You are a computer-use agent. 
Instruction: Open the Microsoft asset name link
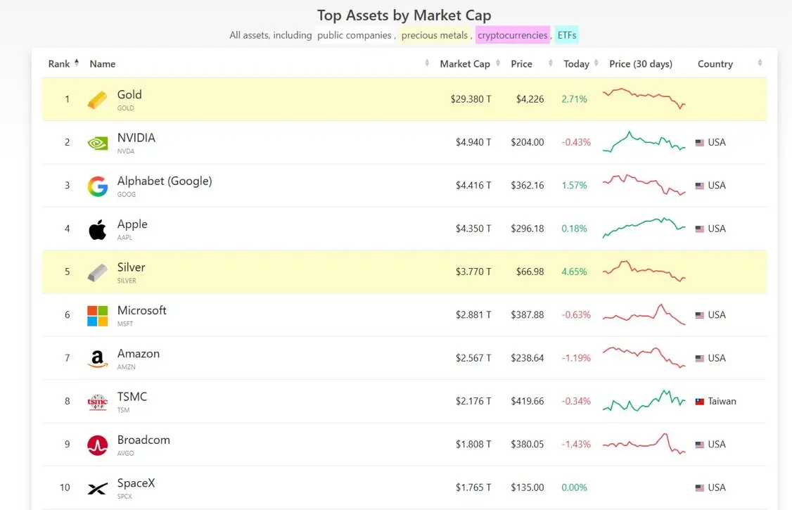click(x=141, y=310)
